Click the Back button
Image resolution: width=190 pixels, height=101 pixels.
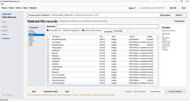pos(34,92)
